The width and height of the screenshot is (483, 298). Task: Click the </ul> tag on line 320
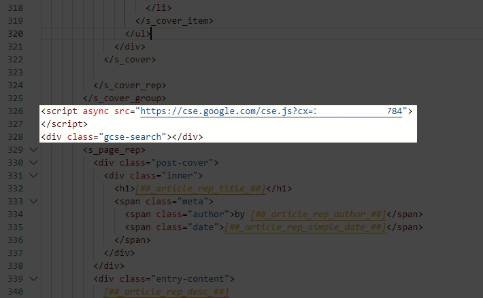137,34
